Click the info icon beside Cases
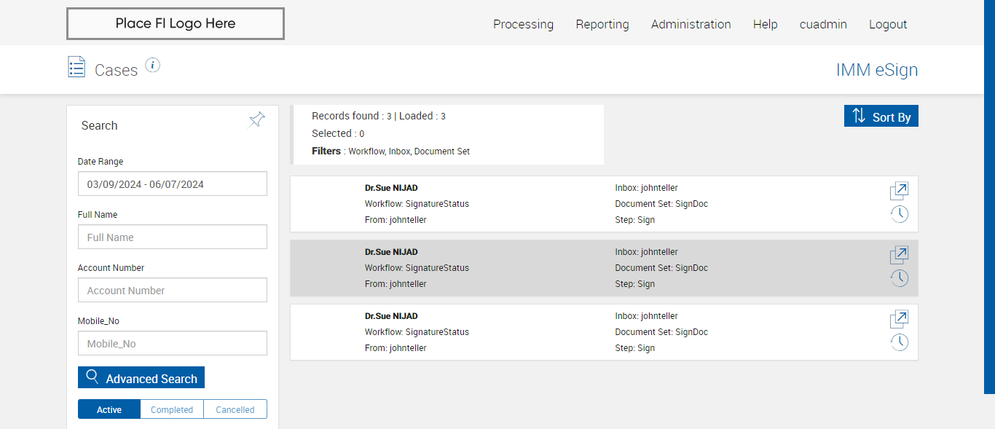The width and height of the screenshot is (995, 429). coord(152,66)
